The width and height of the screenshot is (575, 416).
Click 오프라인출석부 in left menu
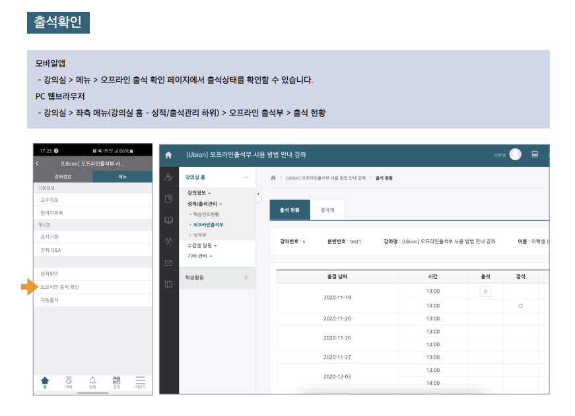click(208, 225)
